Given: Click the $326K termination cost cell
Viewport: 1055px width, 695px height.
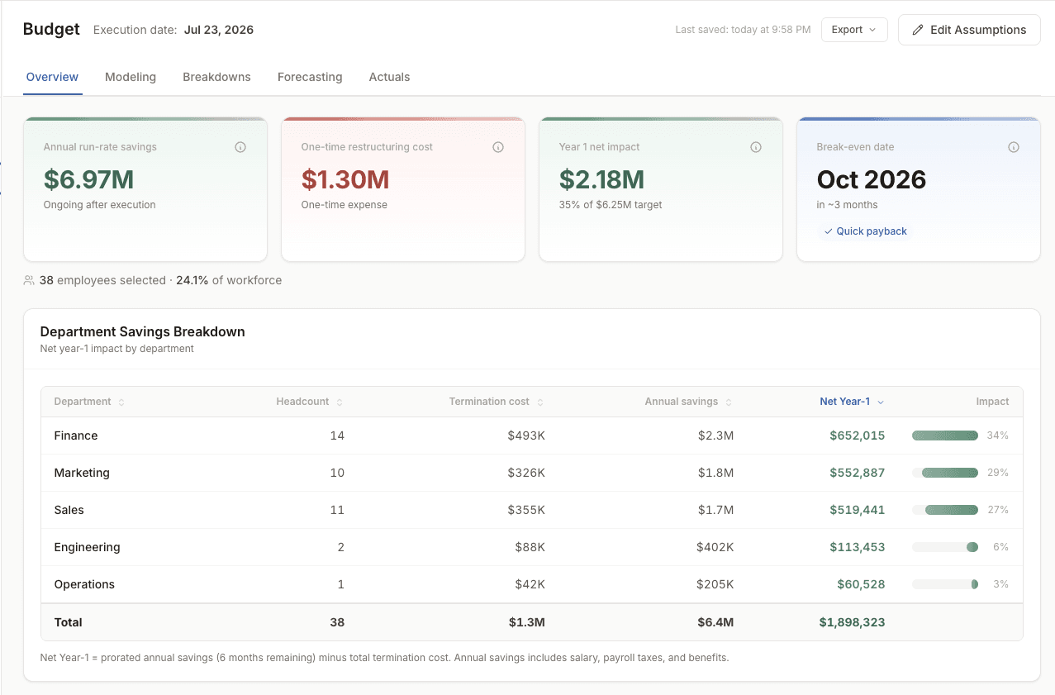Looking at the screenshot, I should (526, 473).
